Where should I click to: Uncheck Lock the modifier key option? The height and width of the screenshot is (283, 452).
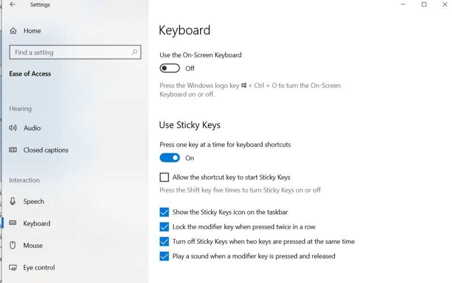164,227
